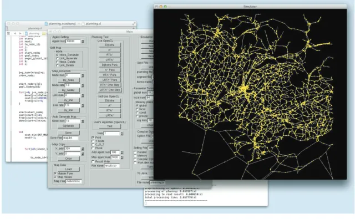Click the Save File input field
The image size is (355, 219).
[70, 138]
